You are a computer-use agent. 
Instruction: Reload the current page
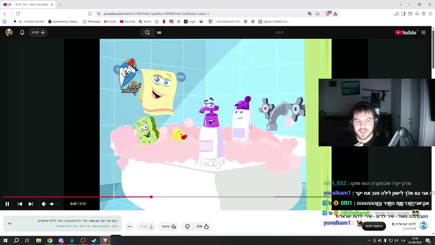coord(18,14)
